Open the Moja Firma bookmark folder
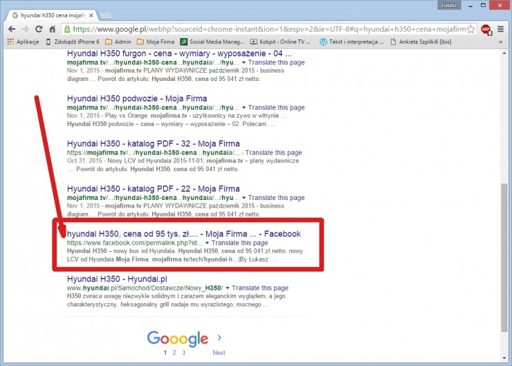Screen dimensions: 512x366 click(156, 42)
